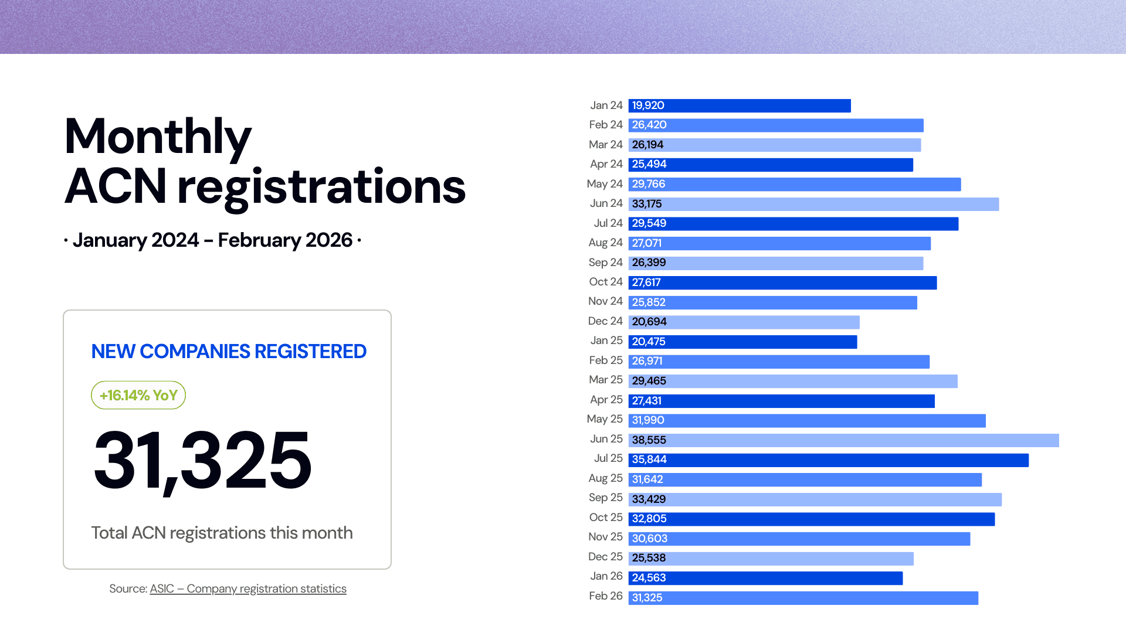Viewport: 1126px width, 633px height.
Task: Click the Jan 24 bar showing 19,920
Action: pos(739,105)
